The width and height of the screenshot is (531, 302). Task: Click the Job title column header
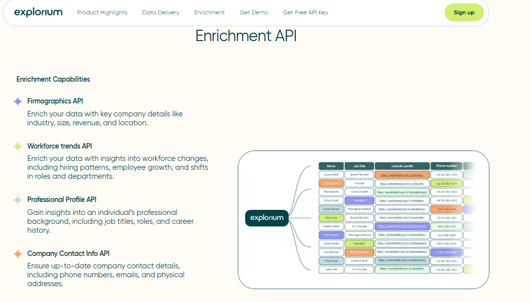[359, 166]
